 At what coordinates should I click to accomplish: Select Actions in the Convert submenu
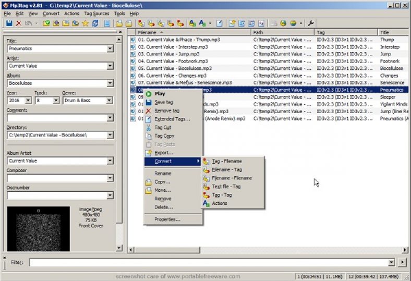pos(219,203)
